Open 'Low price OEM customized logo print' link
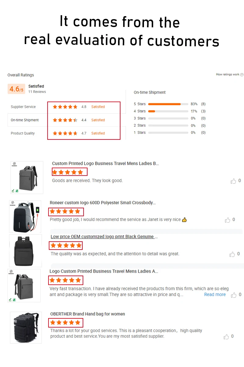The width and height of the screenshot is (244, 367). [104, 237]
